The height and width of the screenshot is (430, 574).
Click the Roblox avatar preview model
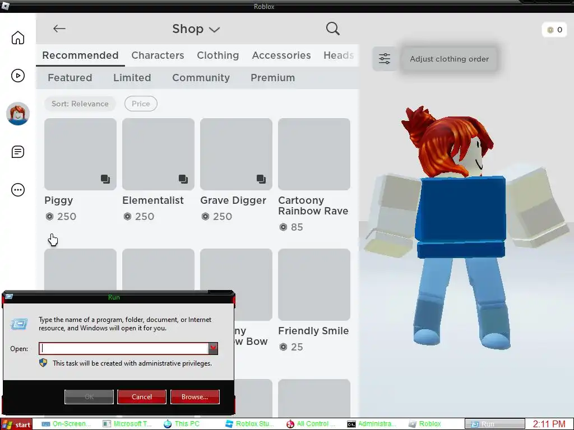(463, 227)
